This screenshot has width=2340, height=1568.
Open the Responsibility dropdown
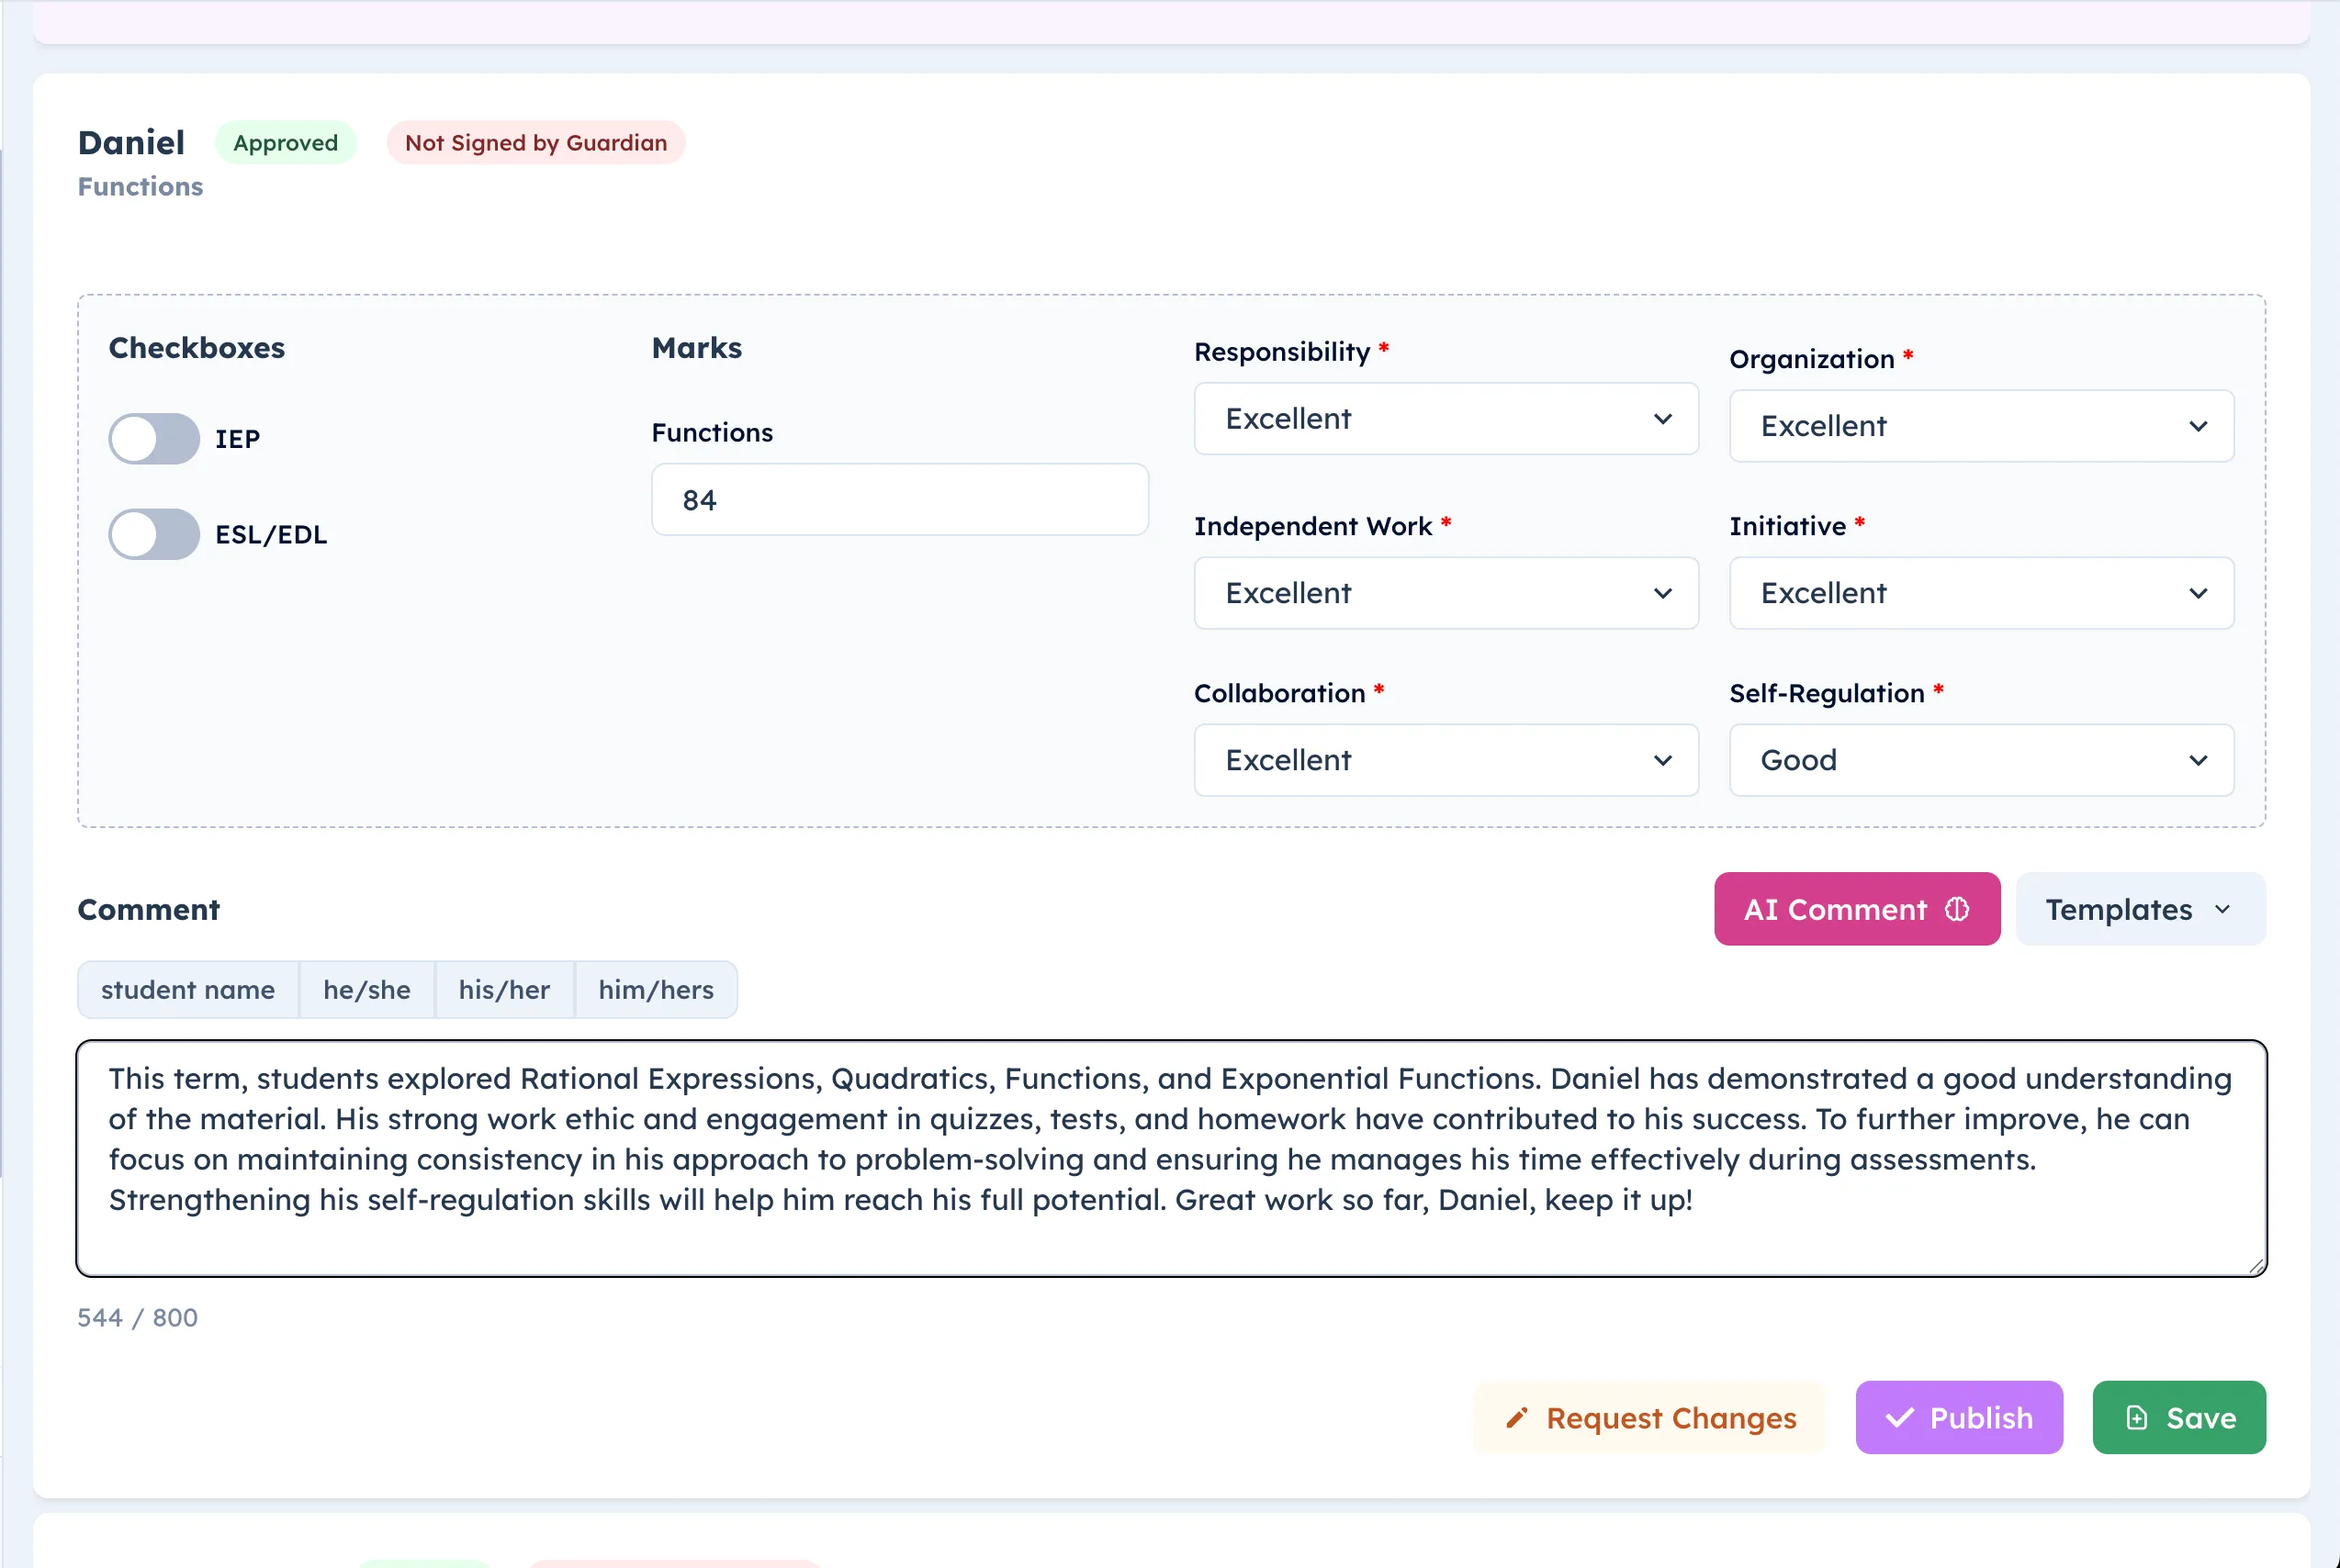[x=1446, y=418]
